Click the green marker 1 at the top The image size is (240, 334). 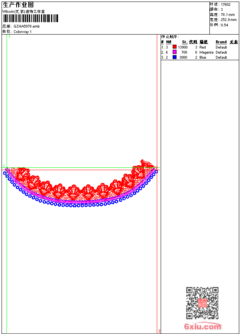coord(9,36)
